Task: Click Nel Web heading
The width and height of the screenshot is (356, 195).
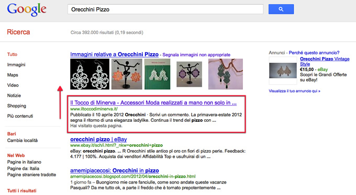Action: [16, 156]
